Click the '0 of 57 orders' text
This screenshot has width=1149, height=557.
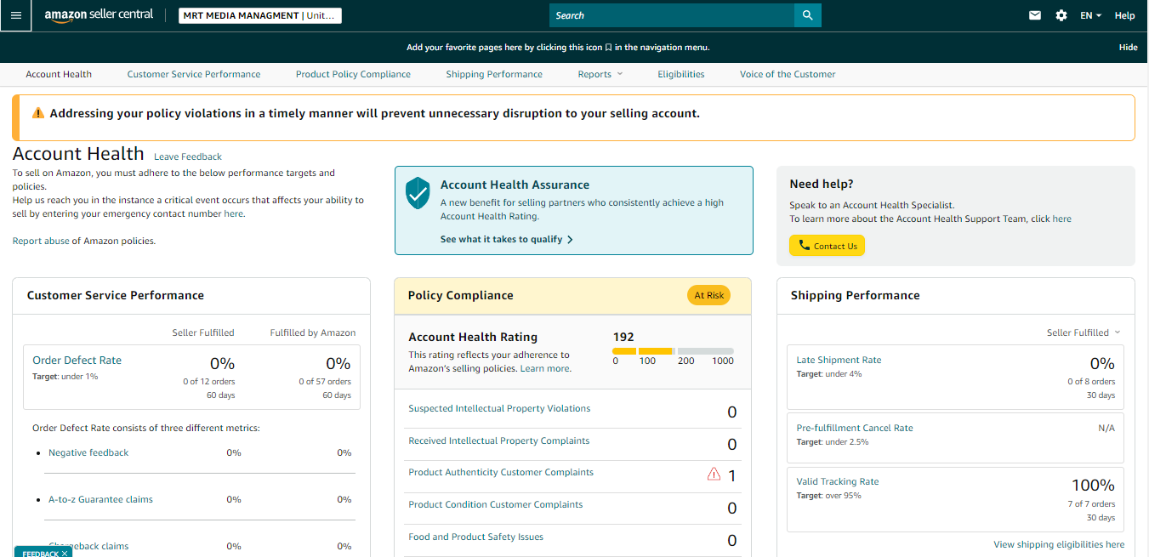[x=325, y=382]
